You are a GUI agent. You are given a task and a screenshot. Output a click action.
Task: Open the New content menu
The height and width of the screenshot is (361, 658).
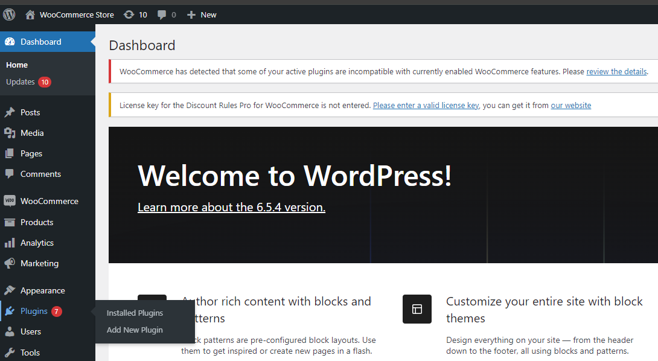pyautogui.click(x=201, y=14)
